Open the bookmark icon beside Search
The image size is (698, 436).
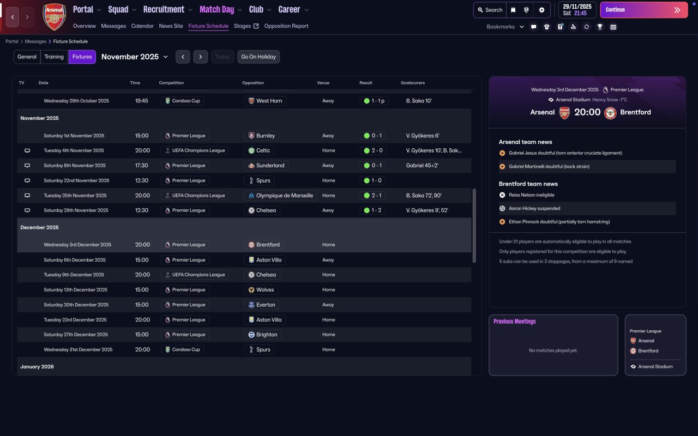point(513,10)
